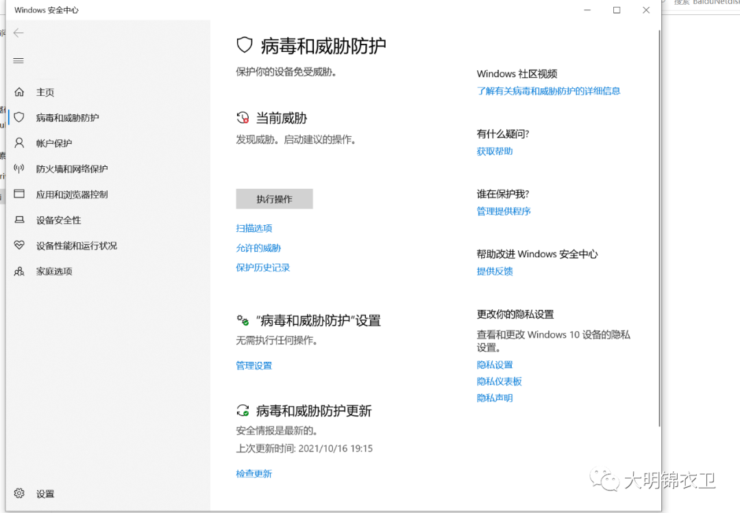Click the shield icon beside 病毒和威胁防护 in sidebar
The height and width of the screenshot is (513, 740).
(x=19, y=117)
